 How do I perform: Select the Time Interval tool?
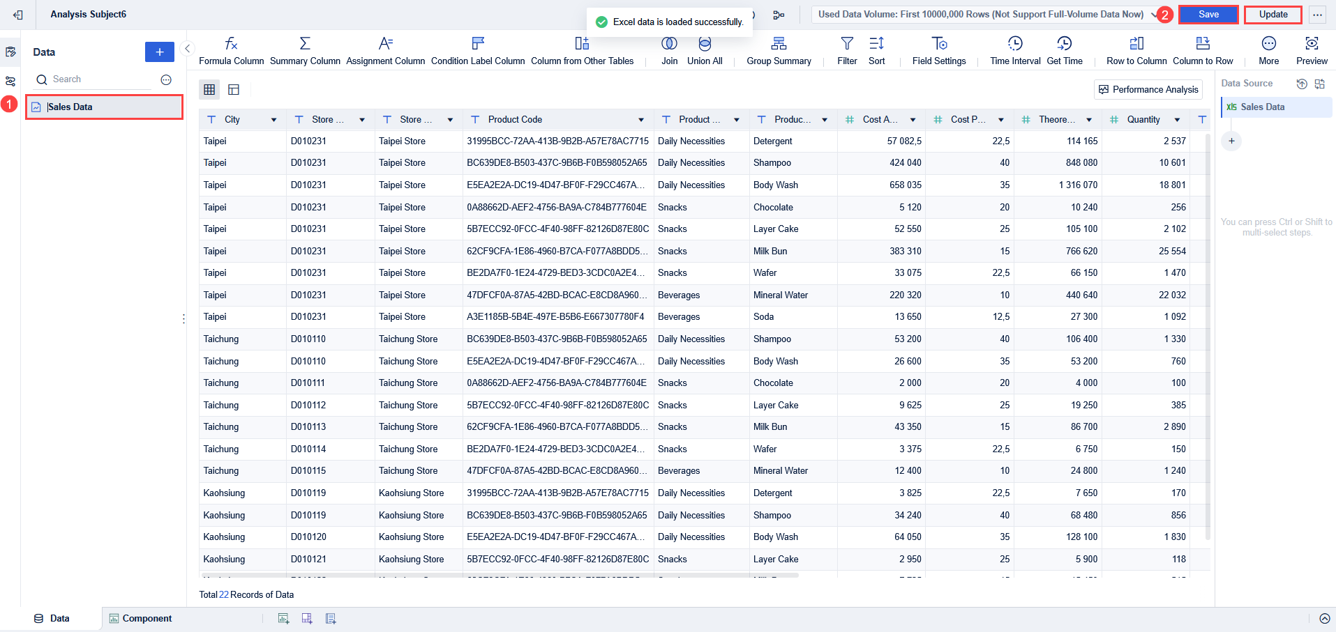tap(1015, 52)
